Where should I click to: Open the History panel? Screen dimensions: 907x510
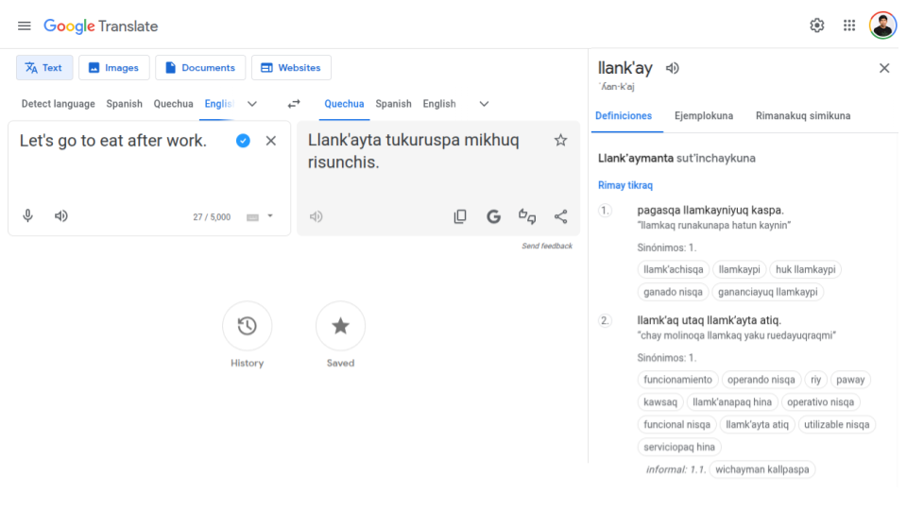(247, 327)
